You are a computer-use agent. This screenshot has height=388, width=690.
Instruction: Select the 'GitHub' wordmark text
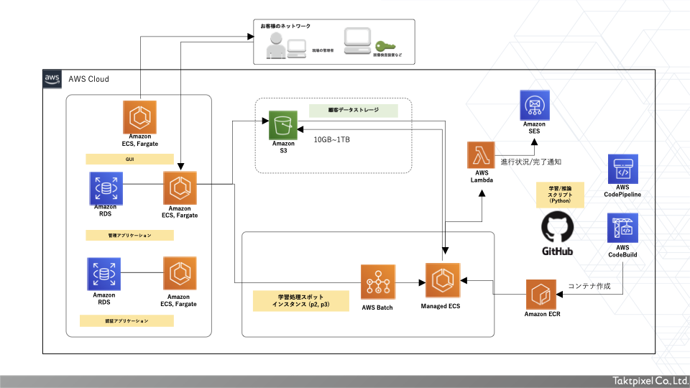point(558,251)
